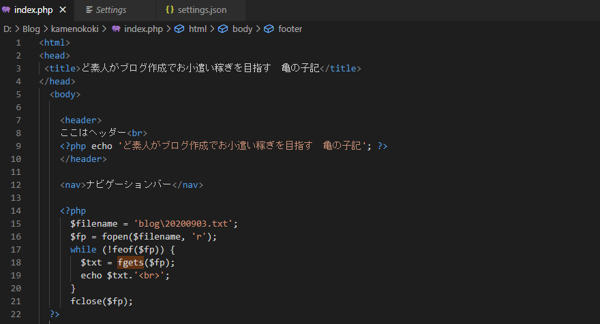Select Blog folder in breadcrumb
600x324 pixels.
point(31,29)
